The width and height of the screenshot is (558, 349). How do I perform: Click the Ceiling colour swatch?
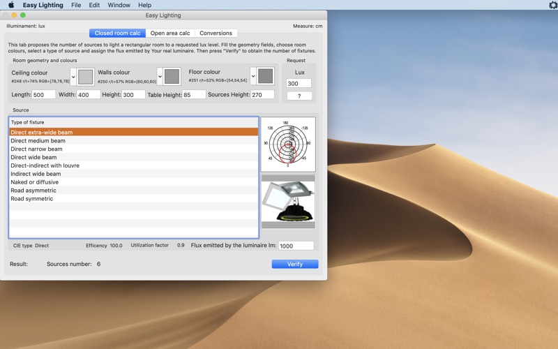[85, 77]
